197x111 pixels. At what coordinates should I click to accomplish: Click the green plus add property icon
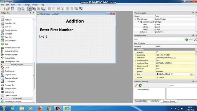[x=186, y=39]
